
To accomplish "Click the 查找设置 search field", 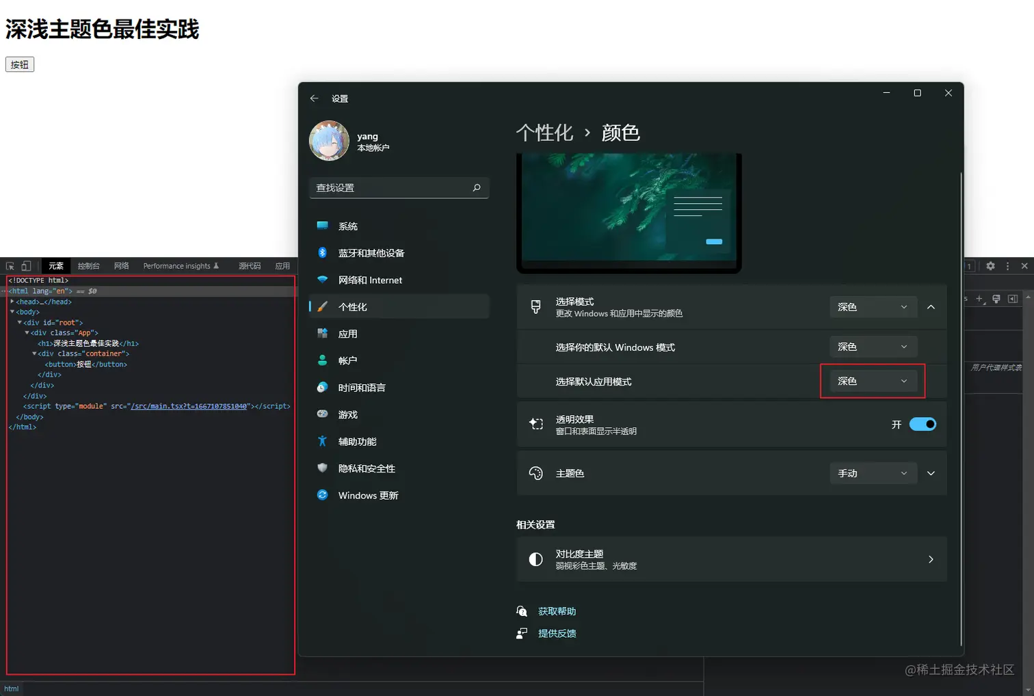I will click(399, 187).
